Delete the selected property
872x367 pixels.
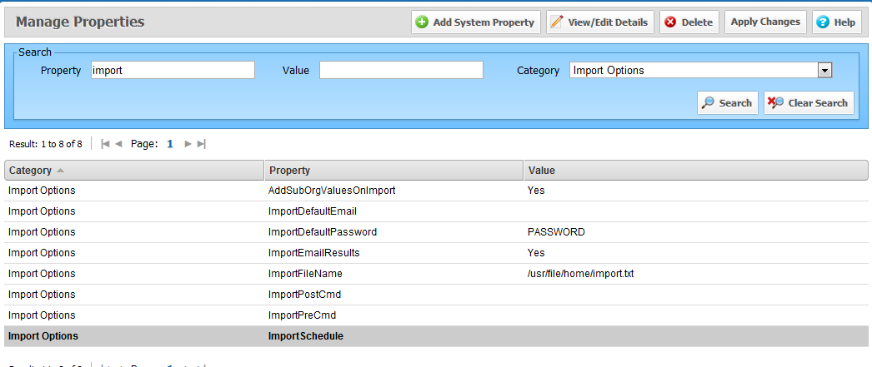(x=689, y=22)
